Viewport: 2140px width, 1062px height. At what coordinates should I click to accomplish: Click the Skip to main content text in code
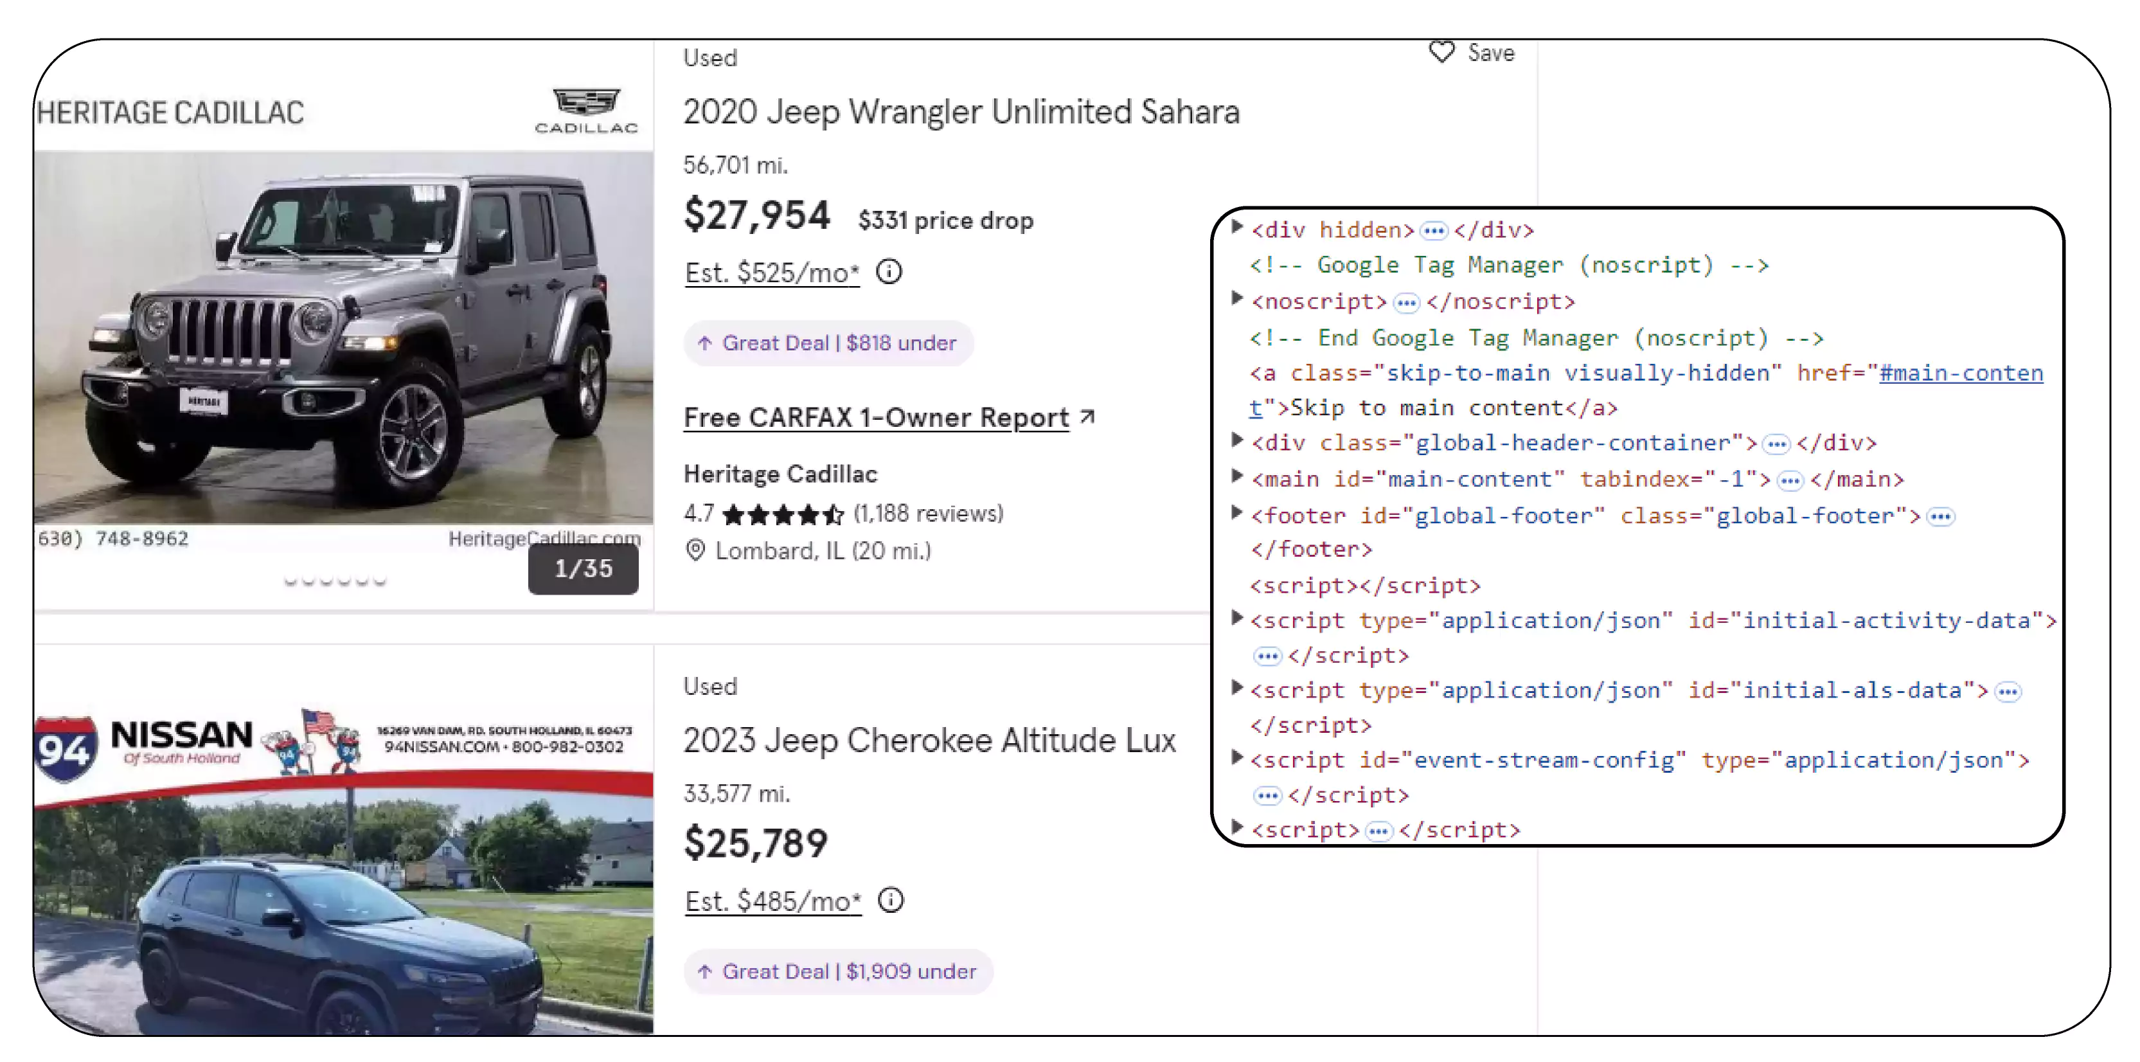1427,408
